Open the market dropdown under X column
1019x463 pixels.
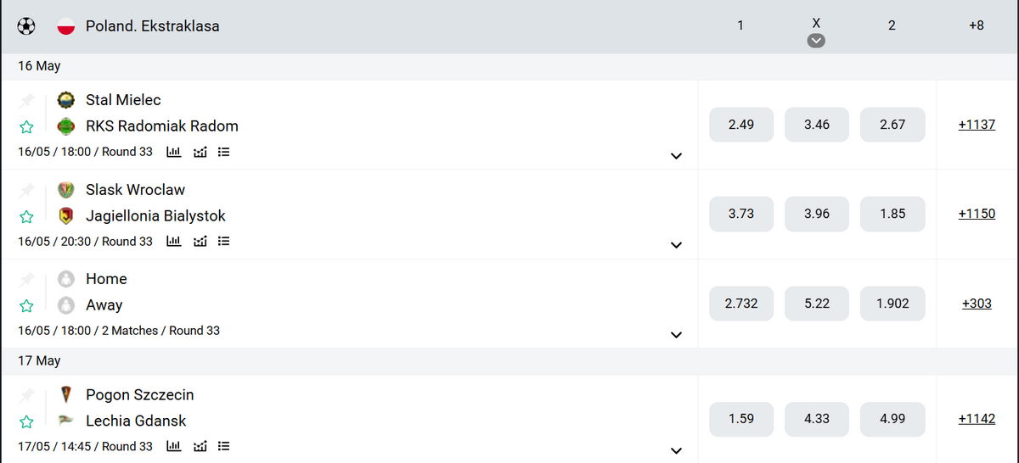816,41
